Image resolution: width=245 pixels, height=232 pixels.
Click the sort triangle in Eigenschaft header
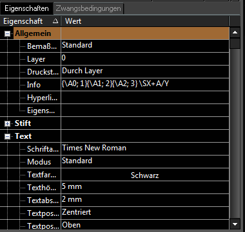click(x=55, y=21)
